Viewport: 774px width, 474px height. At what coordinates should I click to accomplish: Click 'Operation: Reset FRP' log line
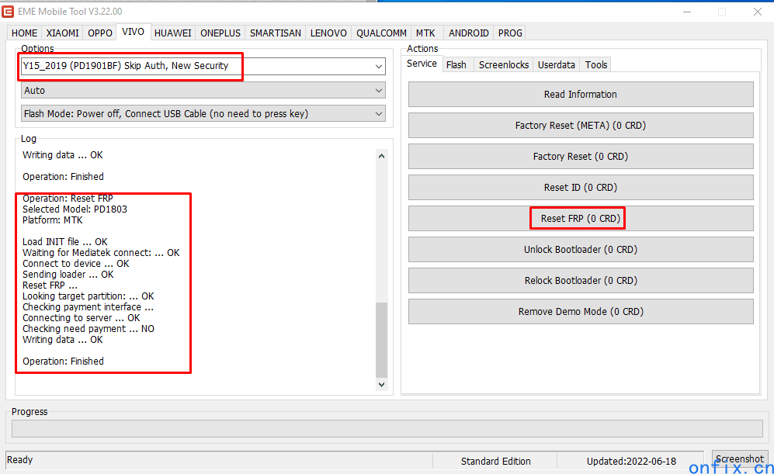[x=68, y=199]
